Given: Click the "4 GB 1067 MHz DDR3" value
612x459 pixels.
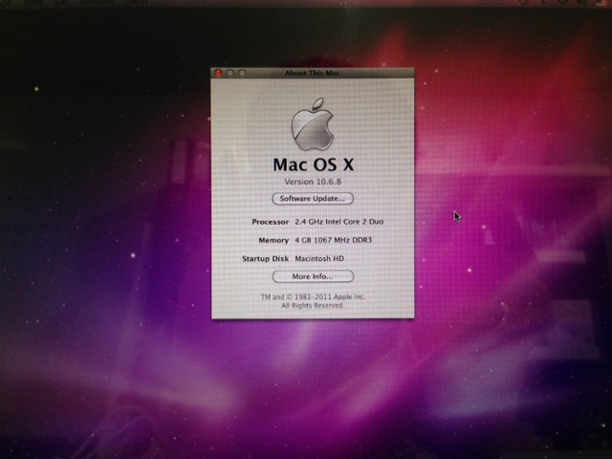Looking at the screenshot, I should pos(333,240).
